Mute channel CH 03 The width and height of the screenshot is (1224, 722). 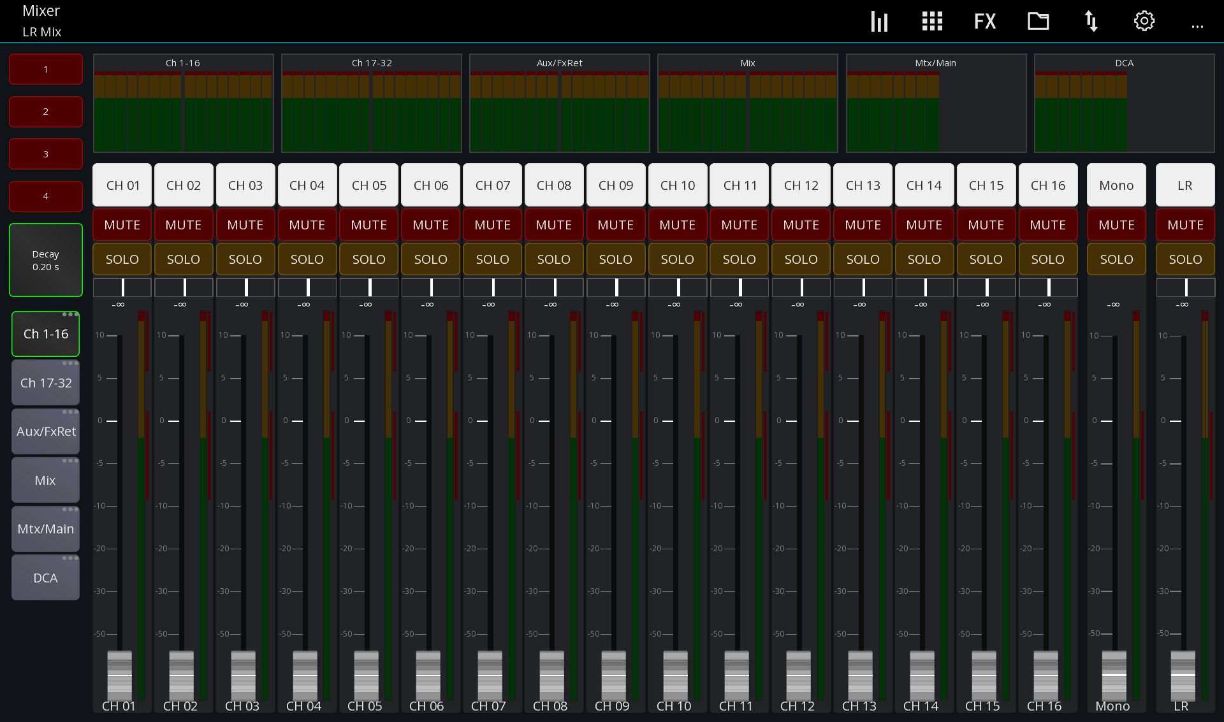point(245,224)
